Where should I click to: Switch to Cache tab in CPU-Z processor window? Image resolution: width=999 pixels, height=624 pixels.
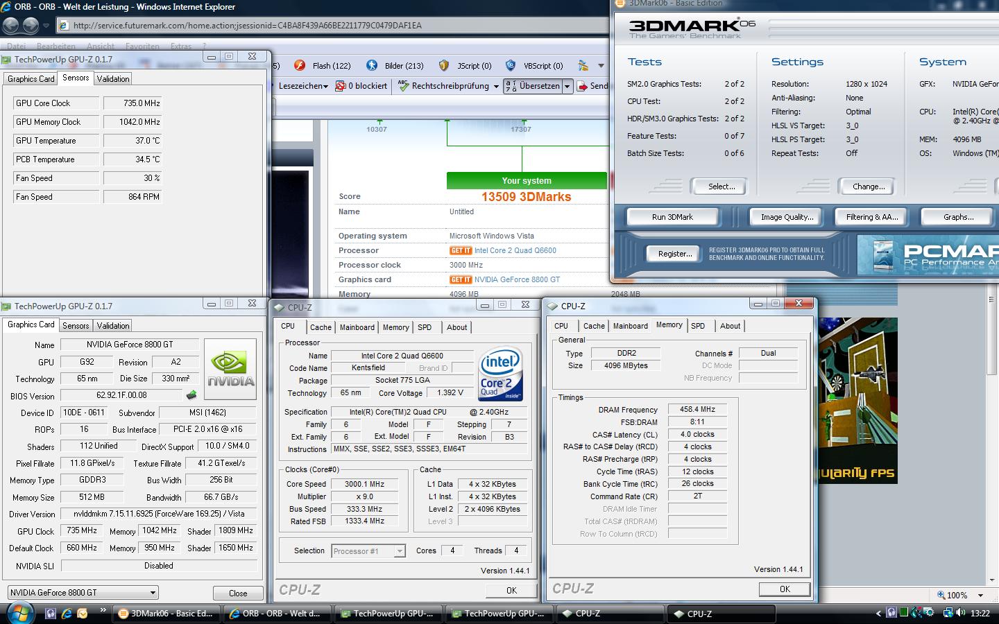[321, 327]
